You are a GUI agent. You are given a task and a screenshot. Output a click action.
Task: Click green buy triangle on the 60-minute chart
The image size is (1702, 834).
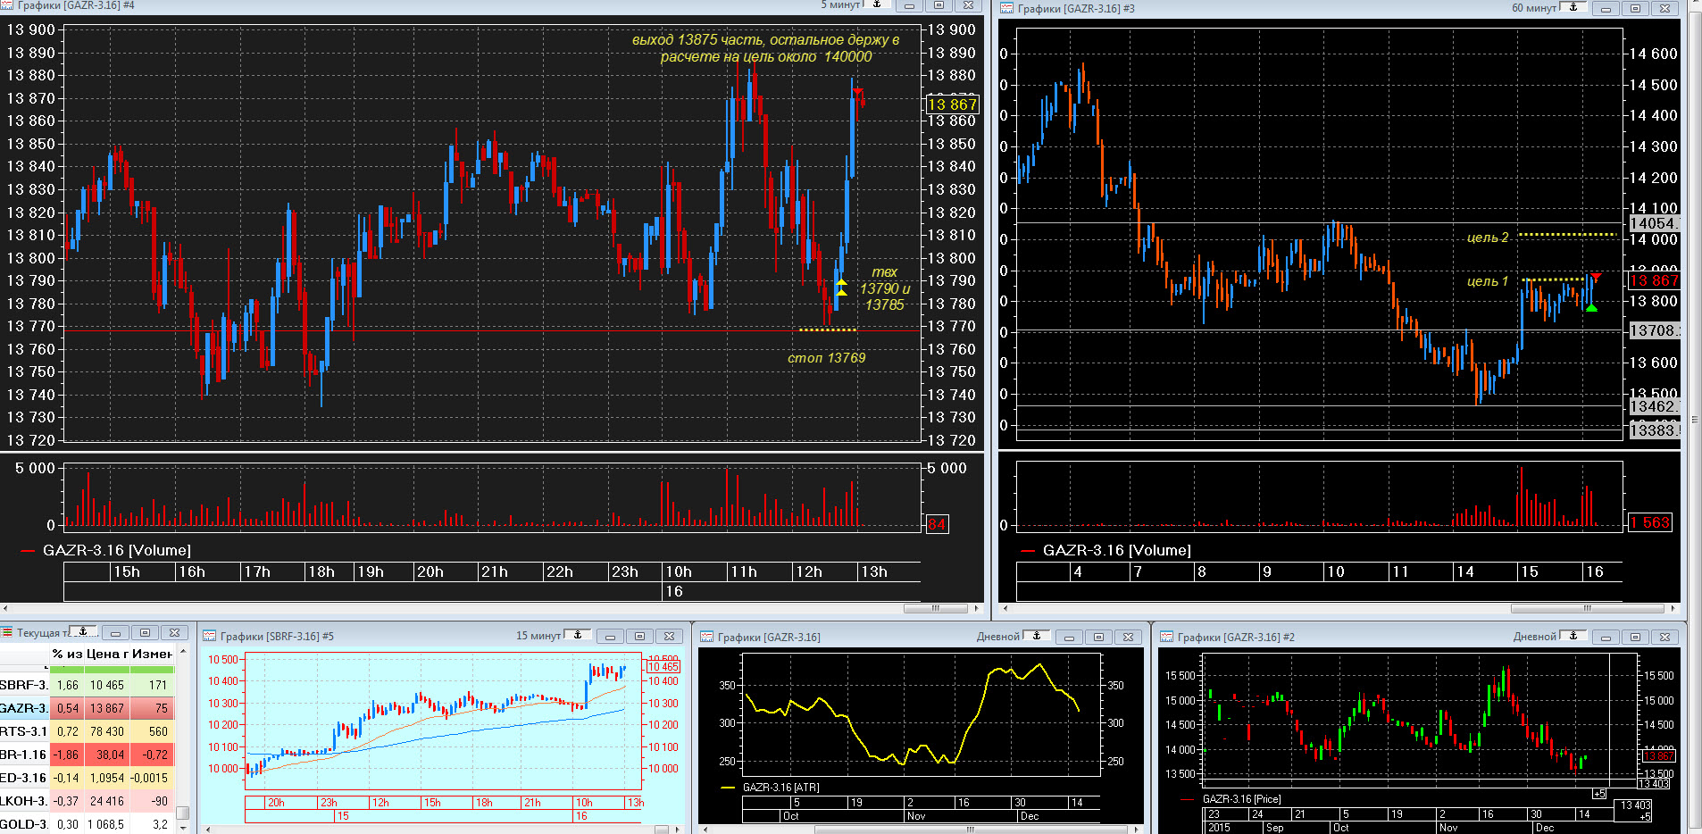[1591, 308]
